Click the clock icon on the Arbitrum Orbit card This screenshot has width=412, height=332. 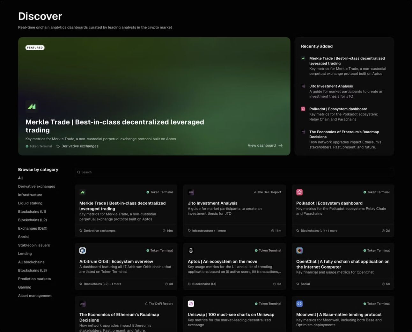166,284
